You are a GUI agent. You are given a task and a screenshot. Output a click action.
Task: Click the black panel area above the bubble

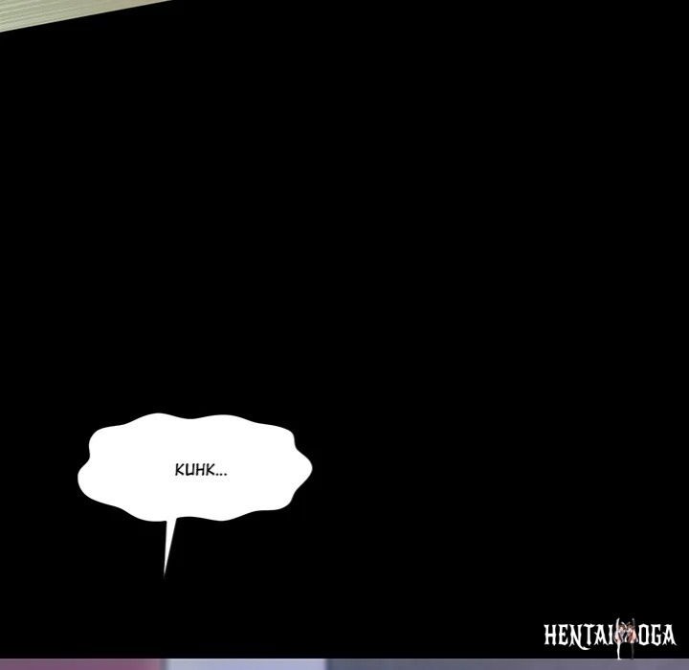344,239
